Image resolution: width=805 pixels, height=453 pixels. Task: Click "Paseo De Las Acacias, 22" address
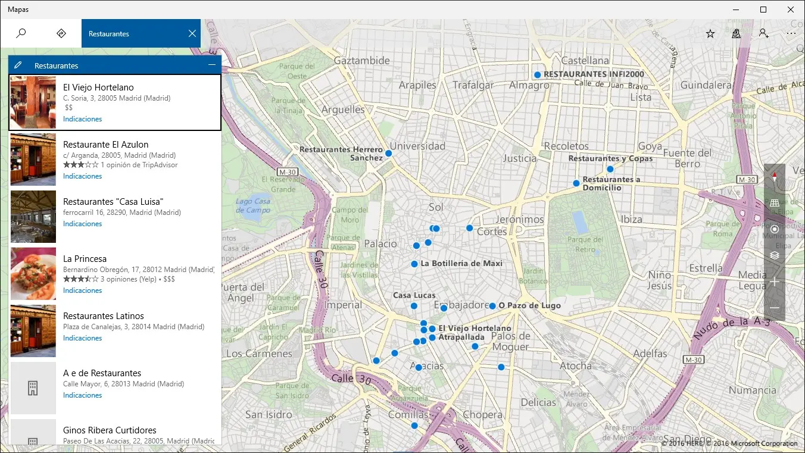(x=139, y=441)
